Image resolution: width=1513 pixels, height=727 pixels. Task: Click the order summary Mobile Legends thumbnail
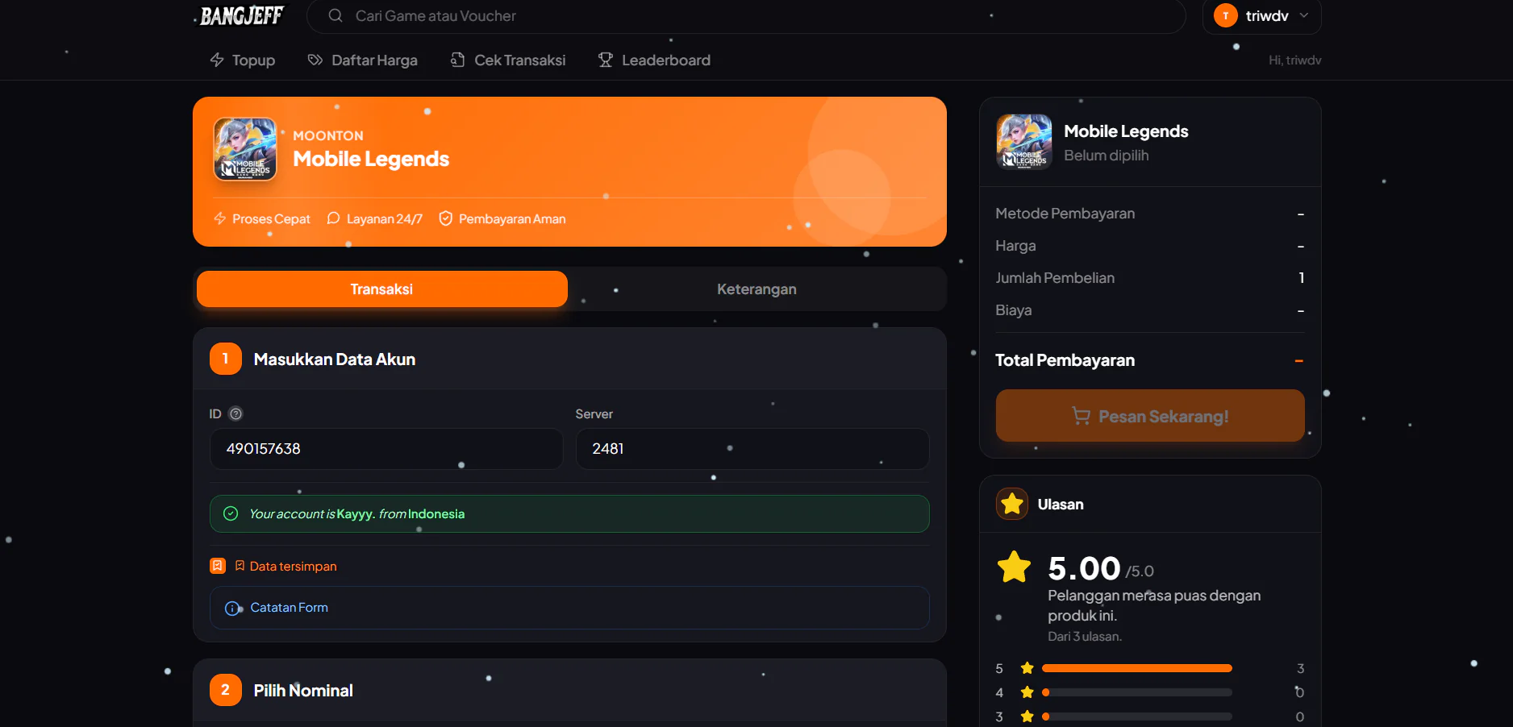coord(1024,142)
